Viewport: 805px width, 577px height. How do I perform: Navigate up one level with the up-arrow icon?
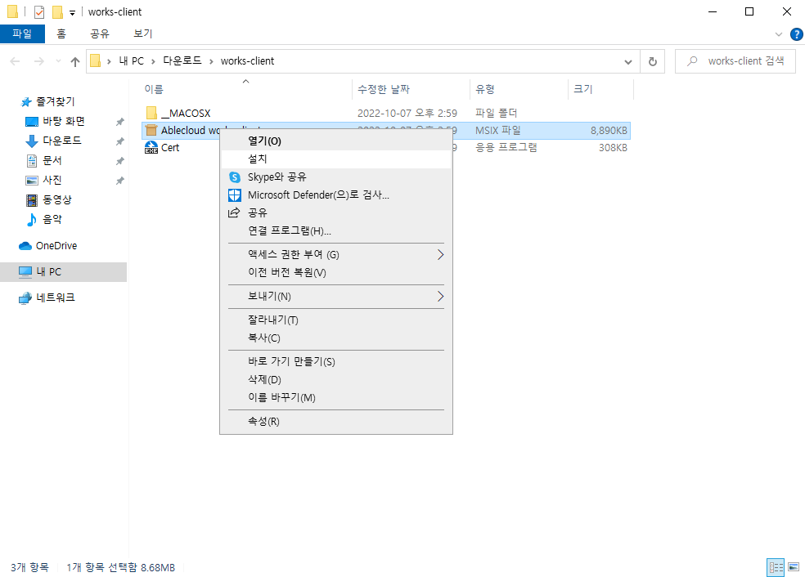pyautogui.click(x=74, y=60)
